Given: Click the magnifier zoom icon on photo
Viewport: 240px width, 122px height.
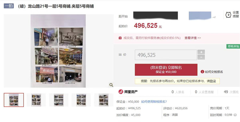Looking at the screenshot, I should pyautogui.click(x=111, y=85).
